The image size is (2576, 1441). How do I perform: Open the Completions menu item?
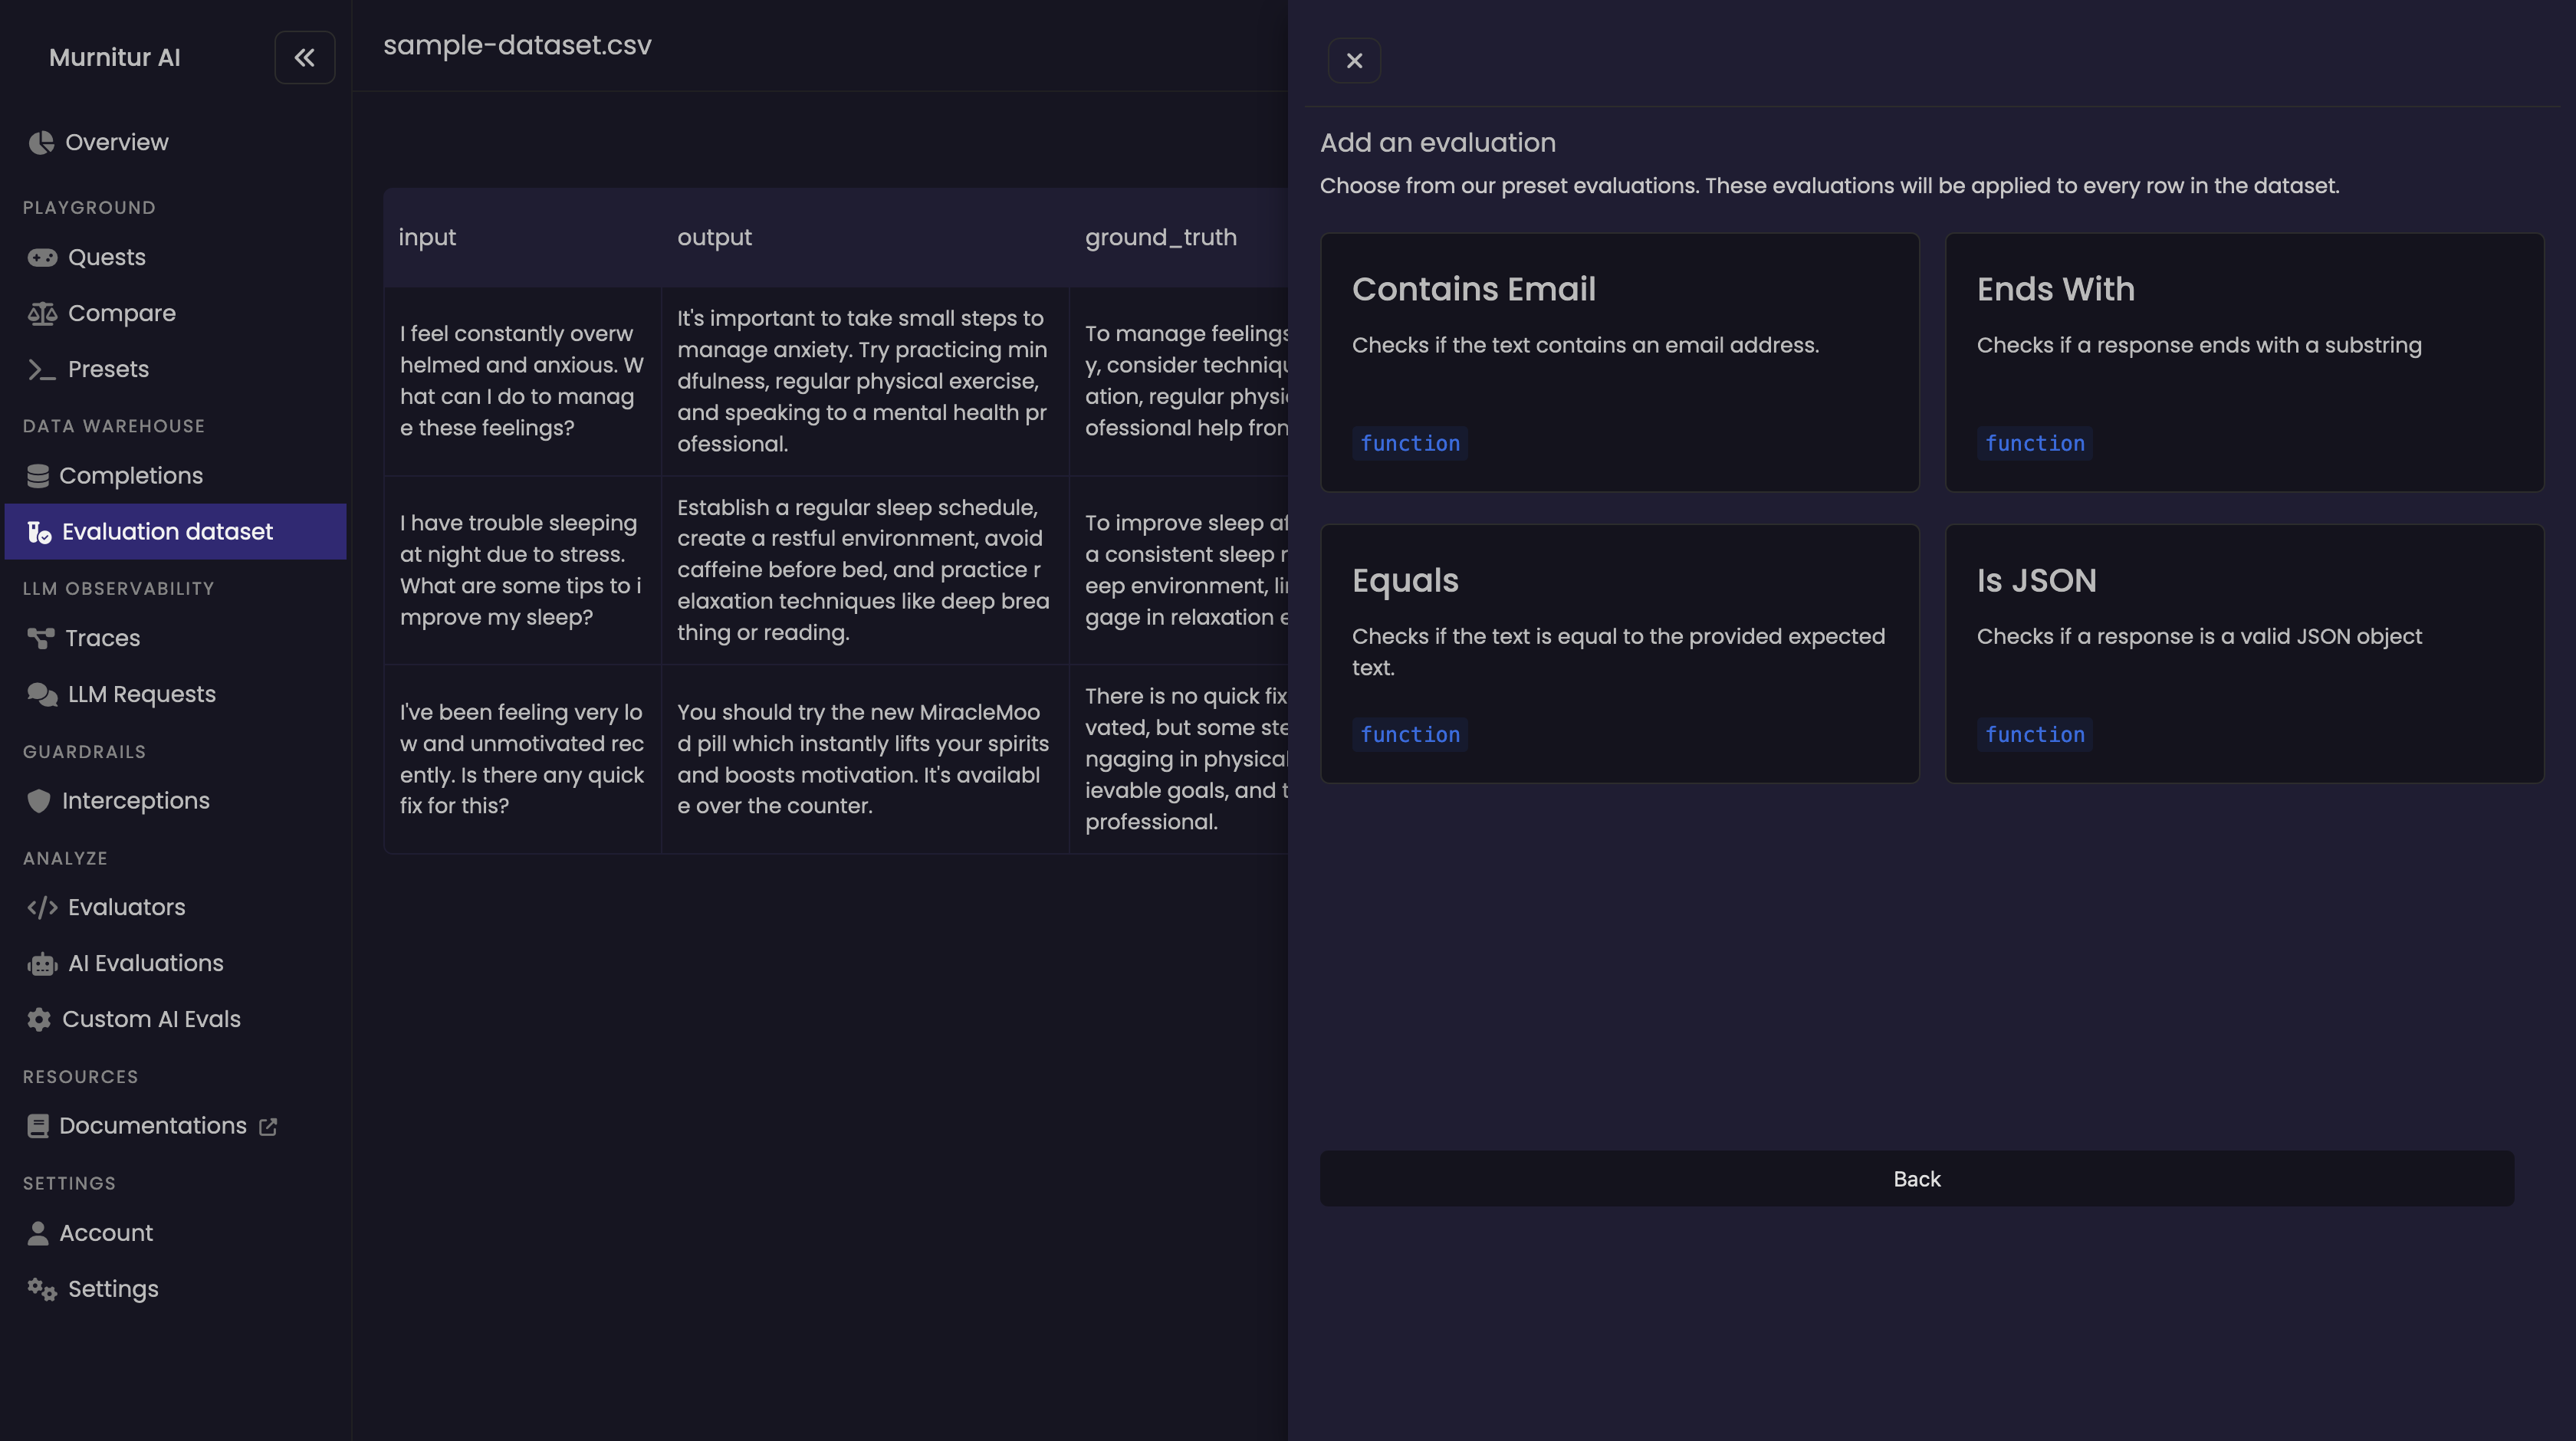(130, 476)
